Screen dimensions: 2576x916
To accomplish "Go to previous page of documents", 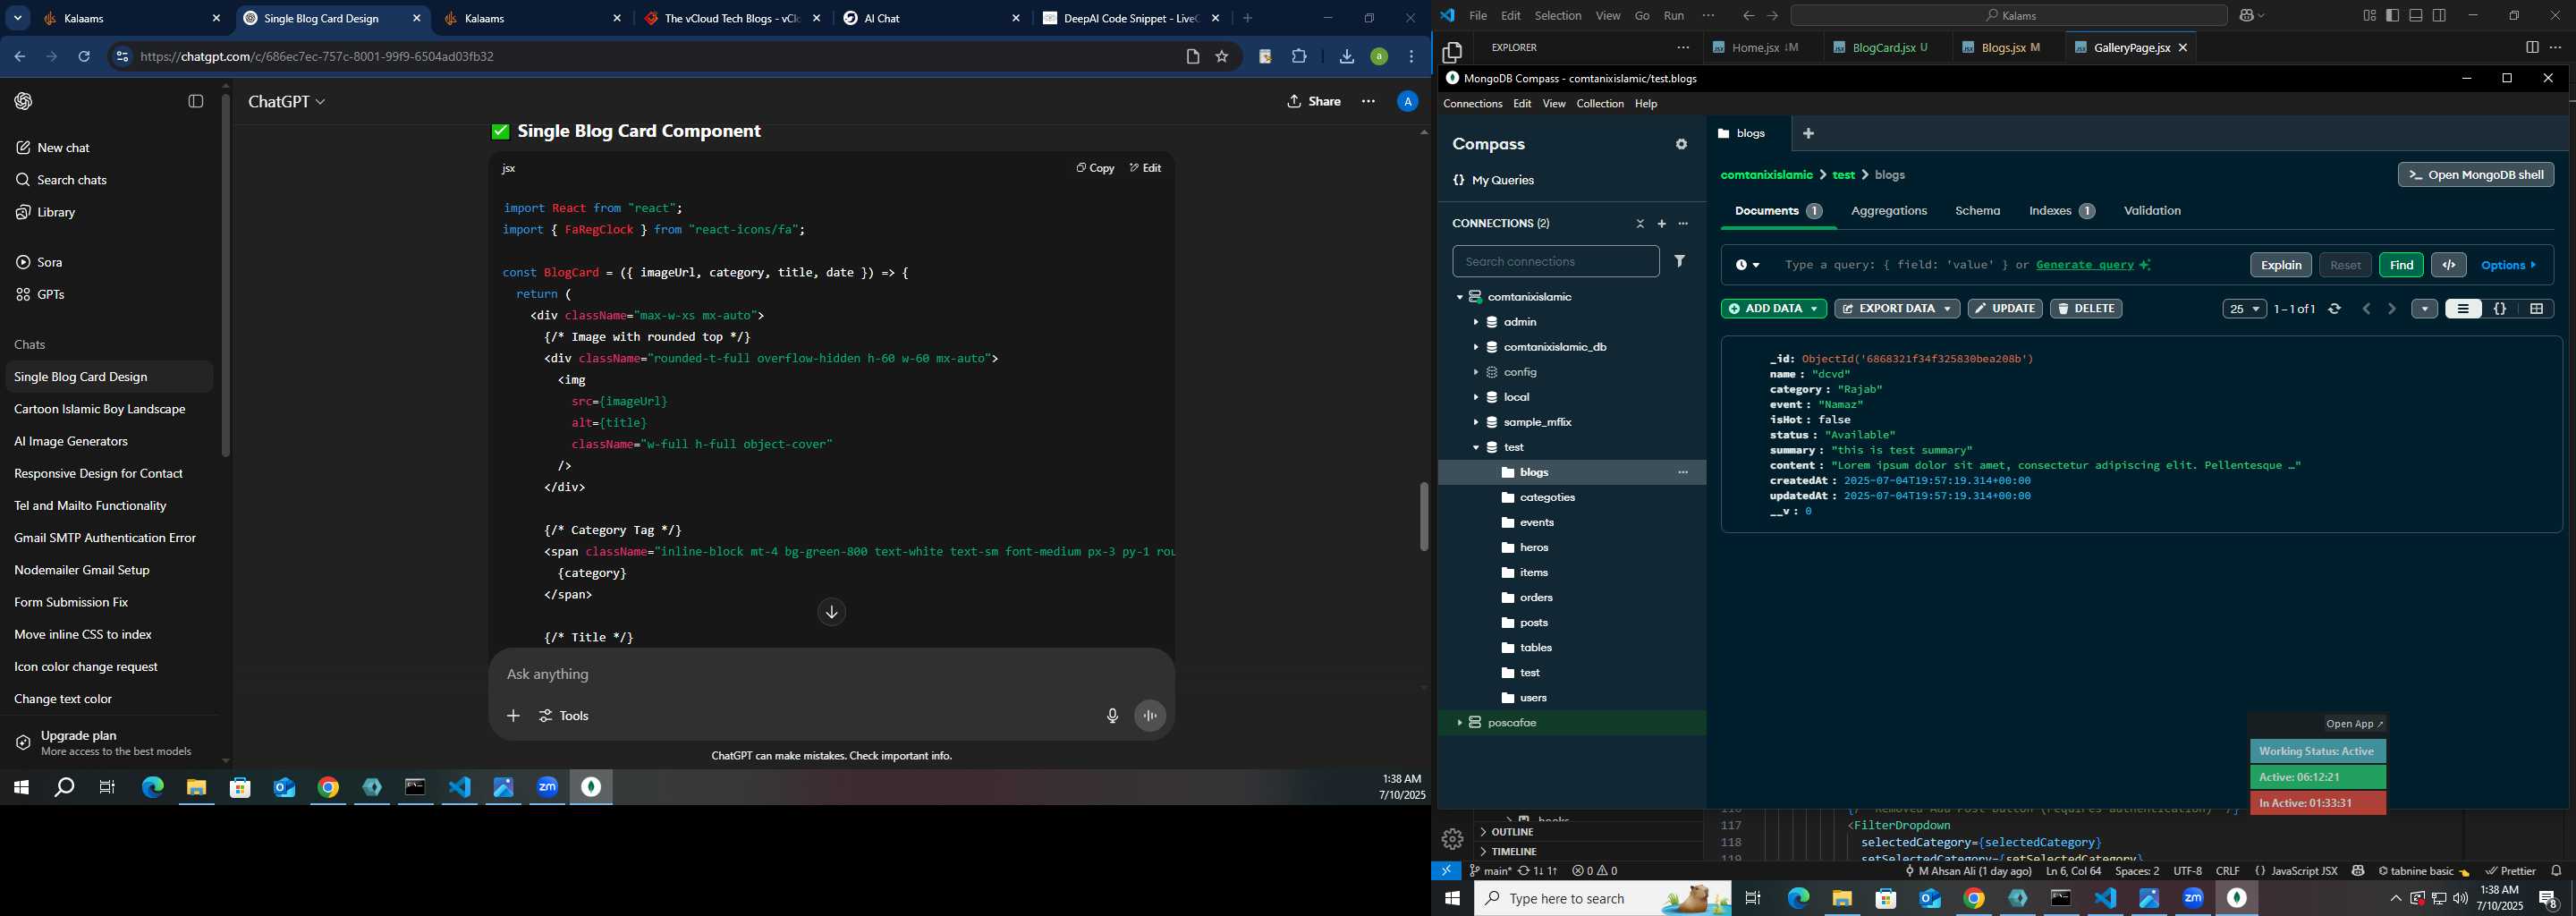I will click(x=2366, y=309).
